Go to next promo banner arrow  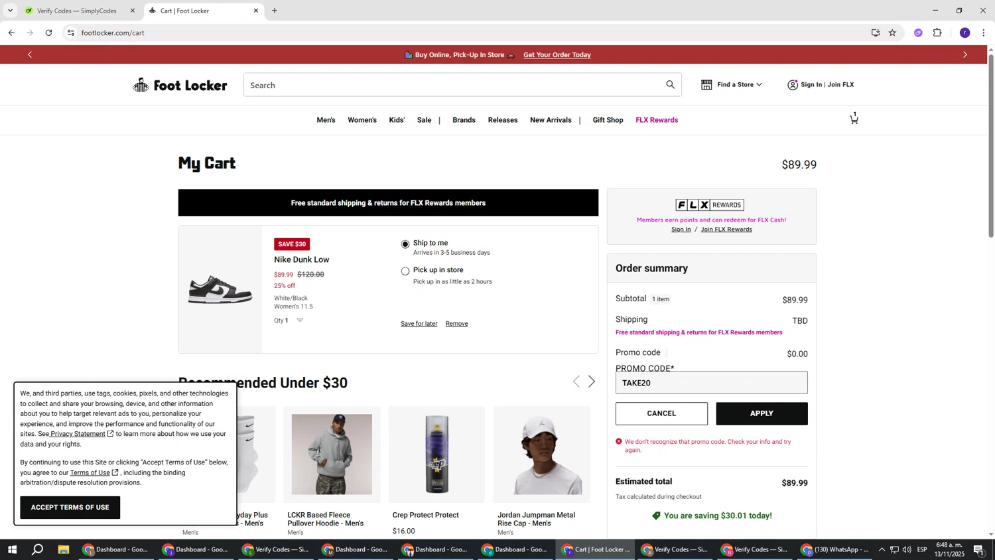coord(965,54)
